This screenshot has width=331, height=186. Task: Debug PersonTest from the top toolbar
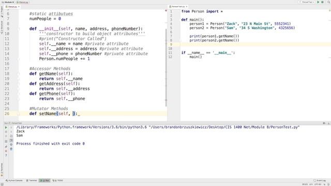point(323,2)
